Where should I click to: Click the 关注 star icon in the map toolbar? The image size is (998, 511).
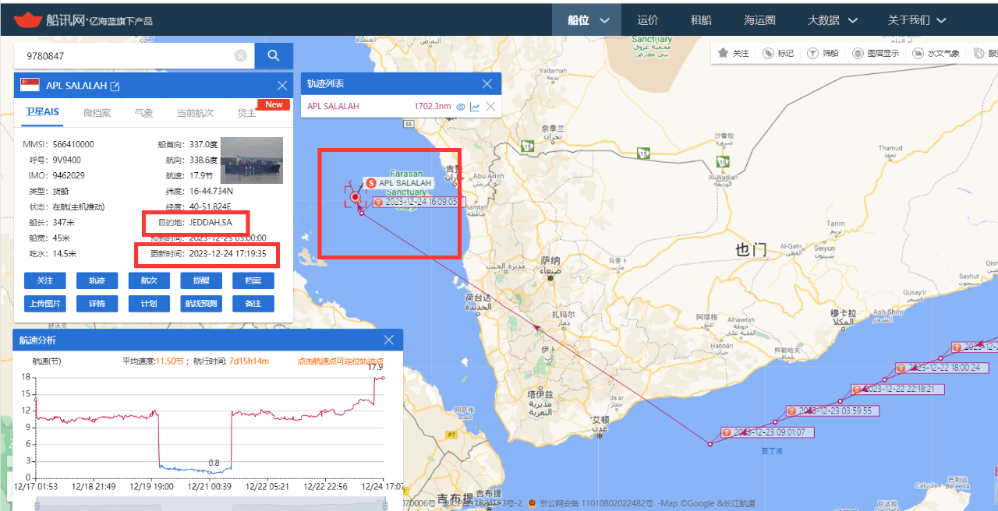[723, 53]
